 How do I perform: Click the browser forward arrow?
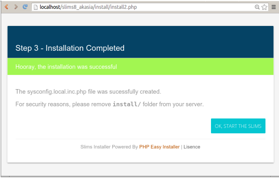point(16,7)
